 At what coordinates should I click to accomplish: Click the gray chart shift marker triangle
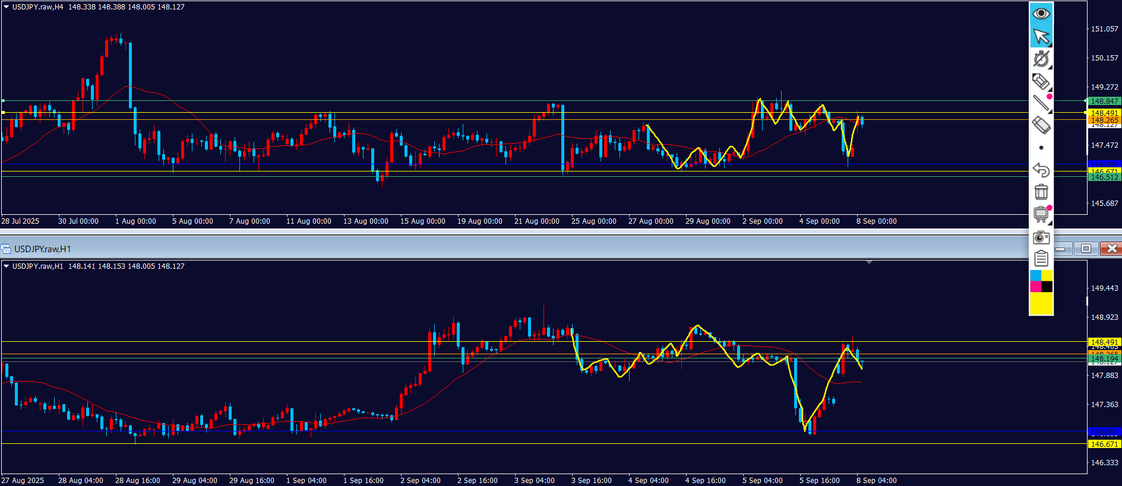click(869, 262)
